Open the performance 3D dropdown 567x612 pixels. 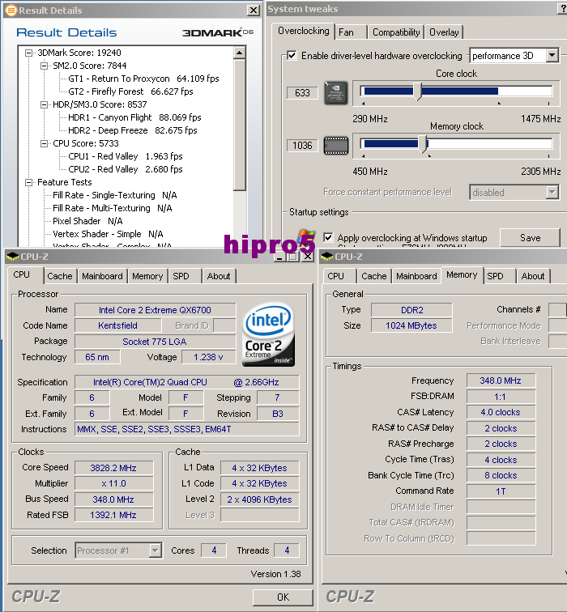click(x=552, y=55)
